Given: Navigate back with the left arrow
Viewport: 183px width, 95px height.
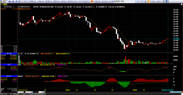Looking at the screenshot, I should [x=10, y=2].
